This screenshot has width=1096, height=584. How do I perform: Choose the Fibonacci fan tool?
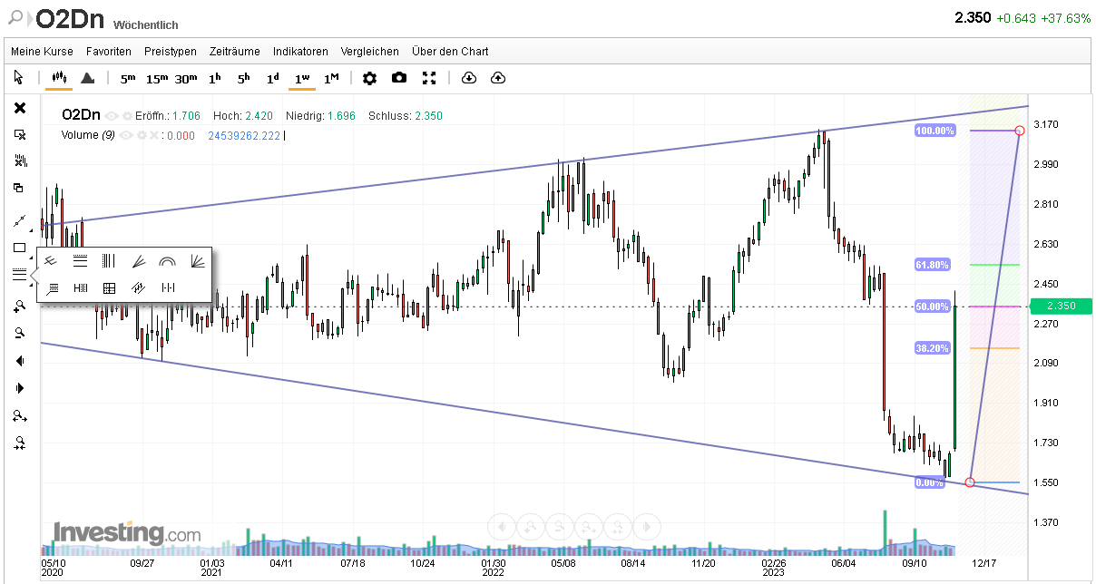tap(138, 260)
